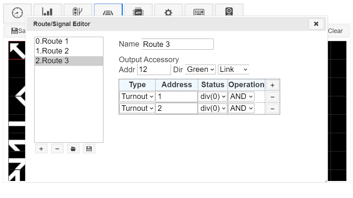Change Status div(0) in second row
The width and height of the screenshot is (353, 198).
[x=213, y=108]
